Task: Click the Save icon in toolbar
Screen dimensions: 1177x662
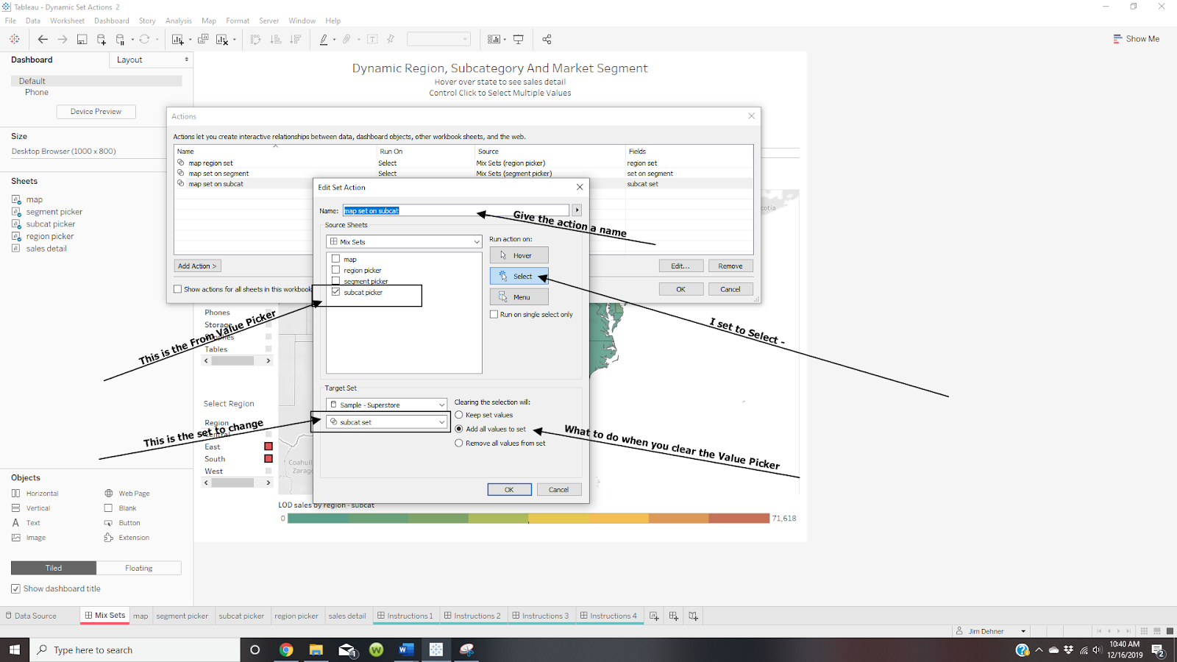Action: 82,39
